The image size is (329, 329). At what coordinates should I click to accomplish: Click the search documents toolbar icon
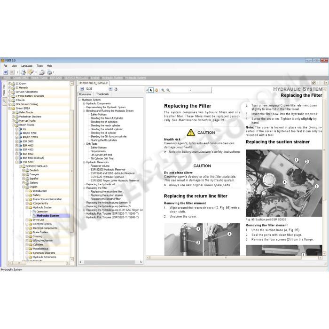click(23, 72)
